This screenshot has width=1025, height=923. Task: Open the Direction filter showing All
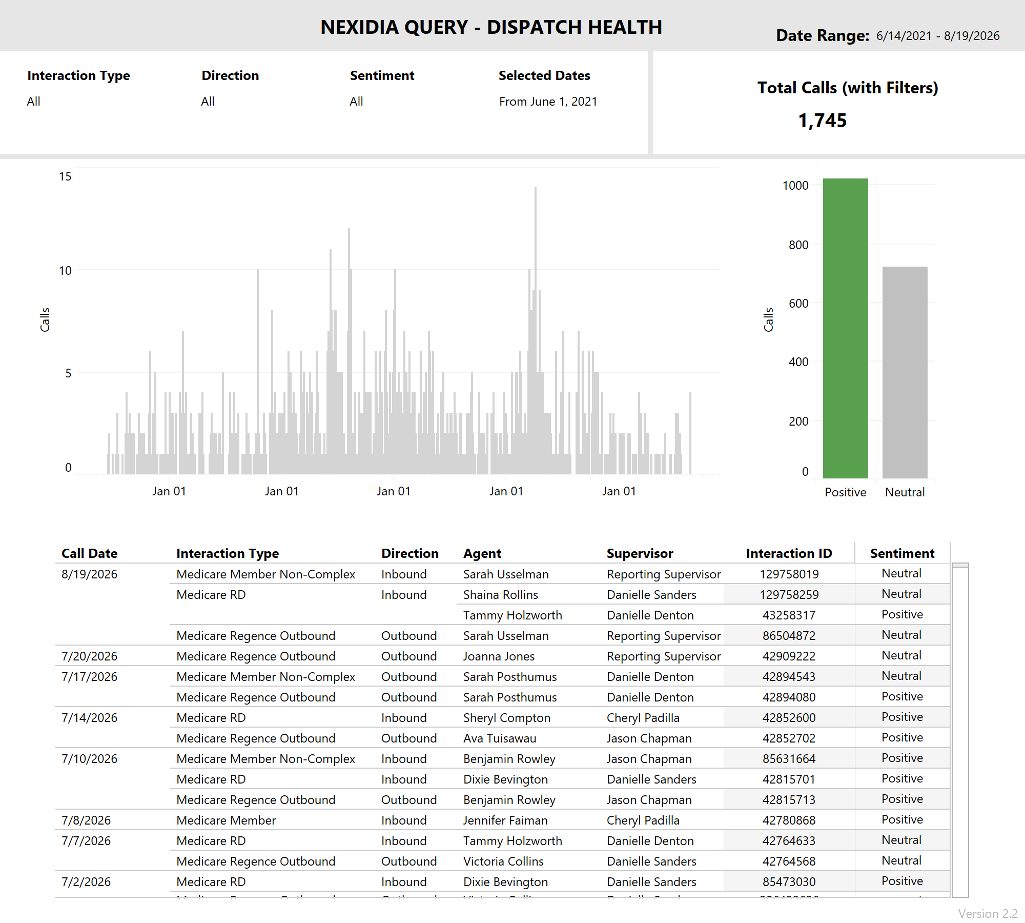[x=208, y=102]
